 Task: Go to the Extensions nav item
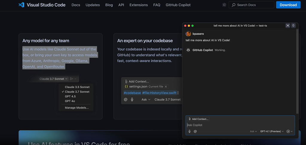click(139, 5)
